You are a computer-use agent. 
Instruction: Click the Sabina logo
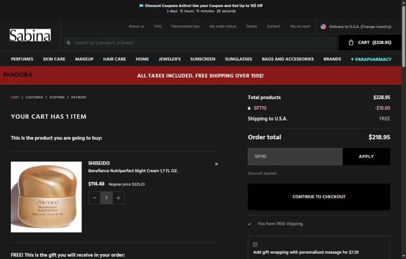click(x=30, y=35)
